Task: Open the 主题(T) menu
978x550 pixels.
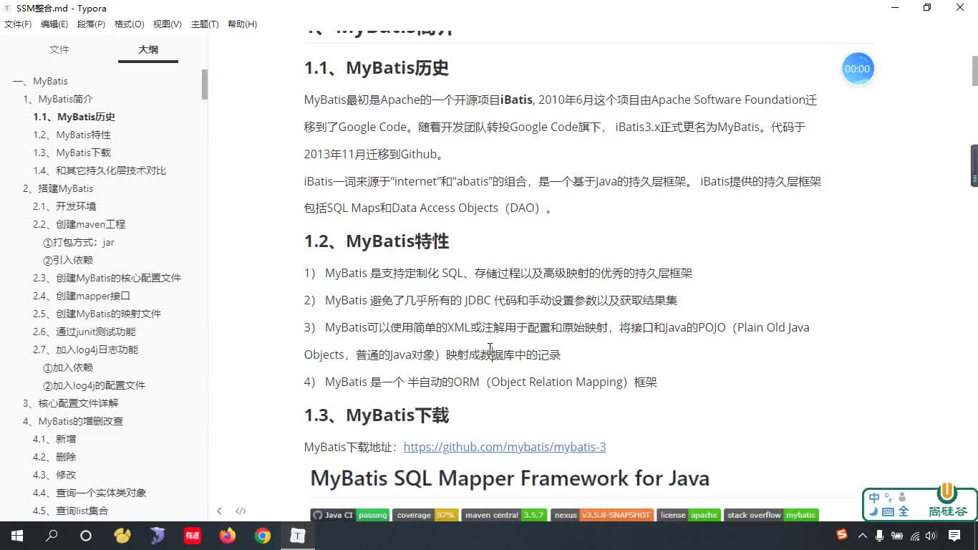Action: [205, 24]
